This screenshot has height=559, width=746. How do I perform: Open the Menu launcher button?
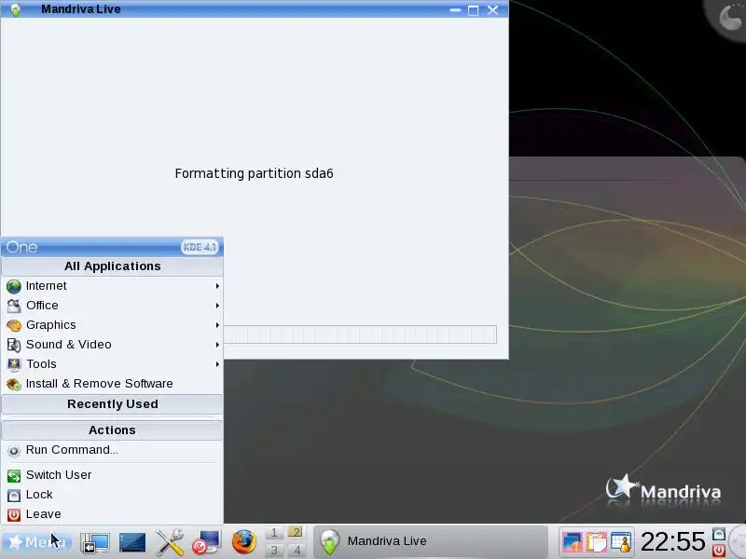(36, 542)
